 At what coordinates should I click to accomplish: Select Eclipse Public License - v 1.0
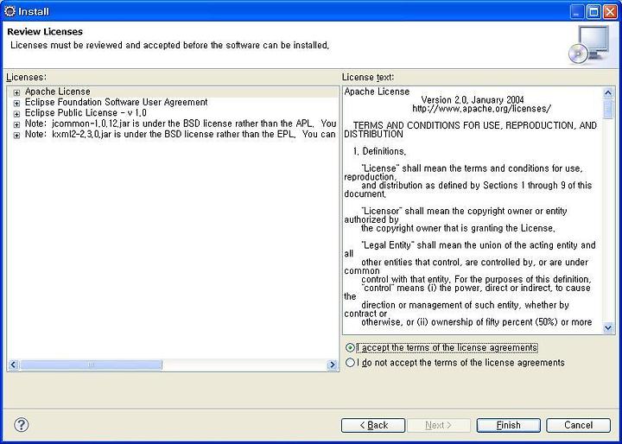click(x=86, y=113)
